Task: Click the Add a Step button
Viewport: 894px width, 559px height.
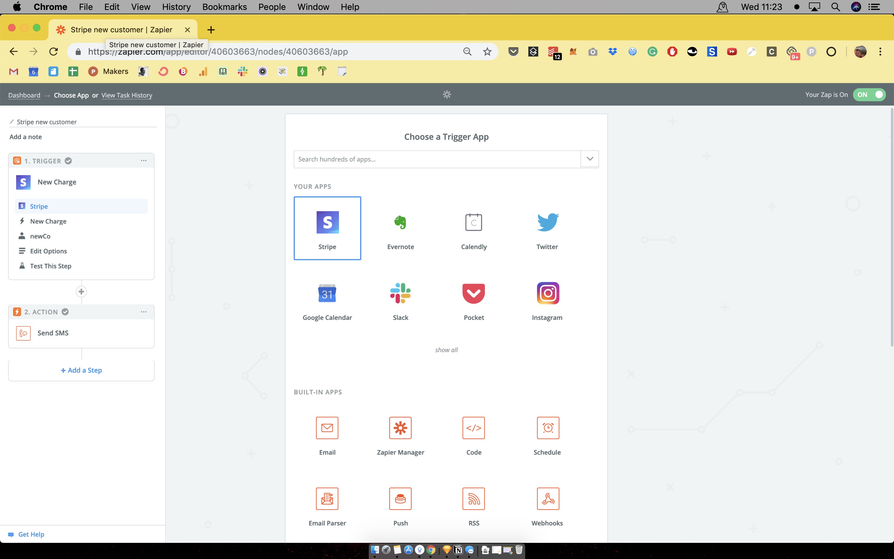Action: pos(81,370)
